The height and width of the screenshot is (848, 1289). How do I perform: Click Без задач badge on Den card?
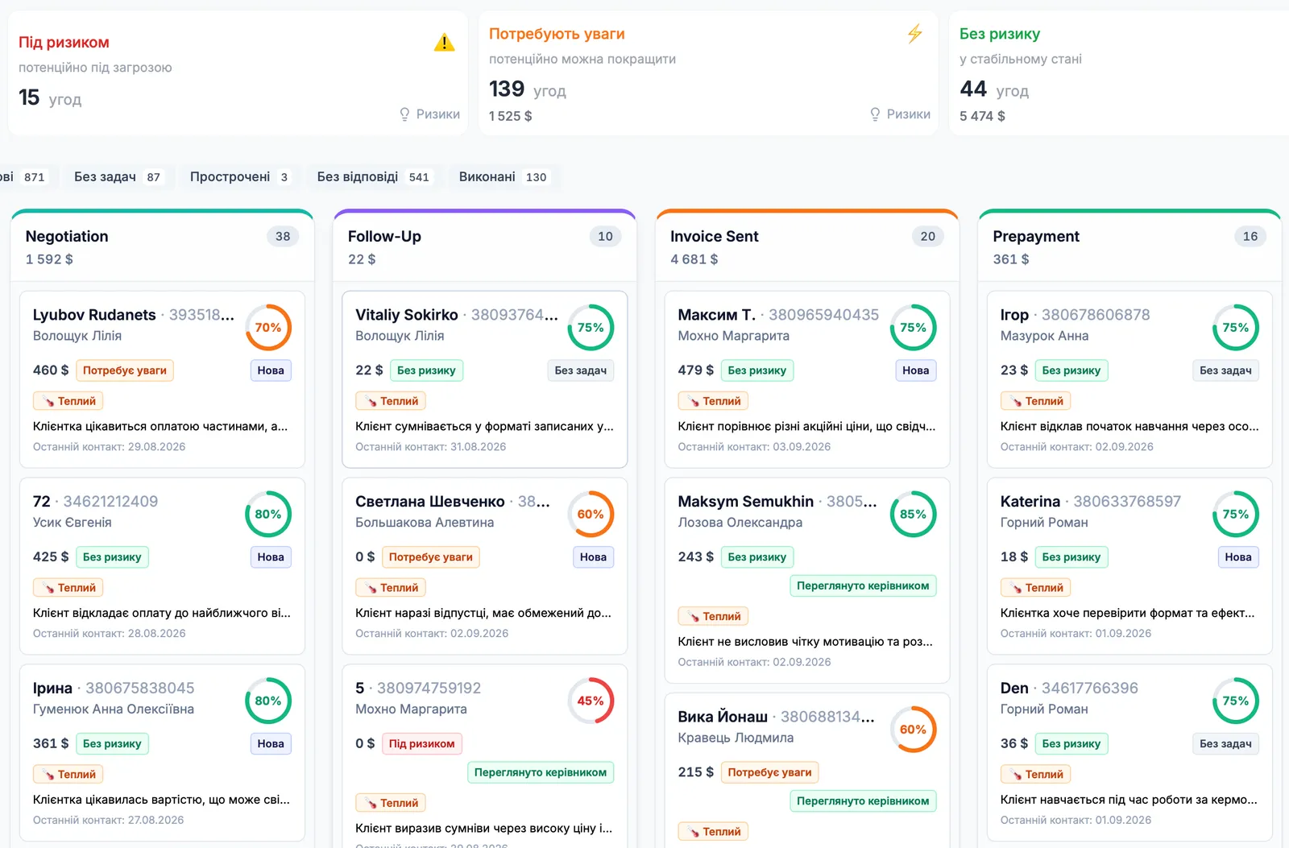click(x=1225, y=744)
